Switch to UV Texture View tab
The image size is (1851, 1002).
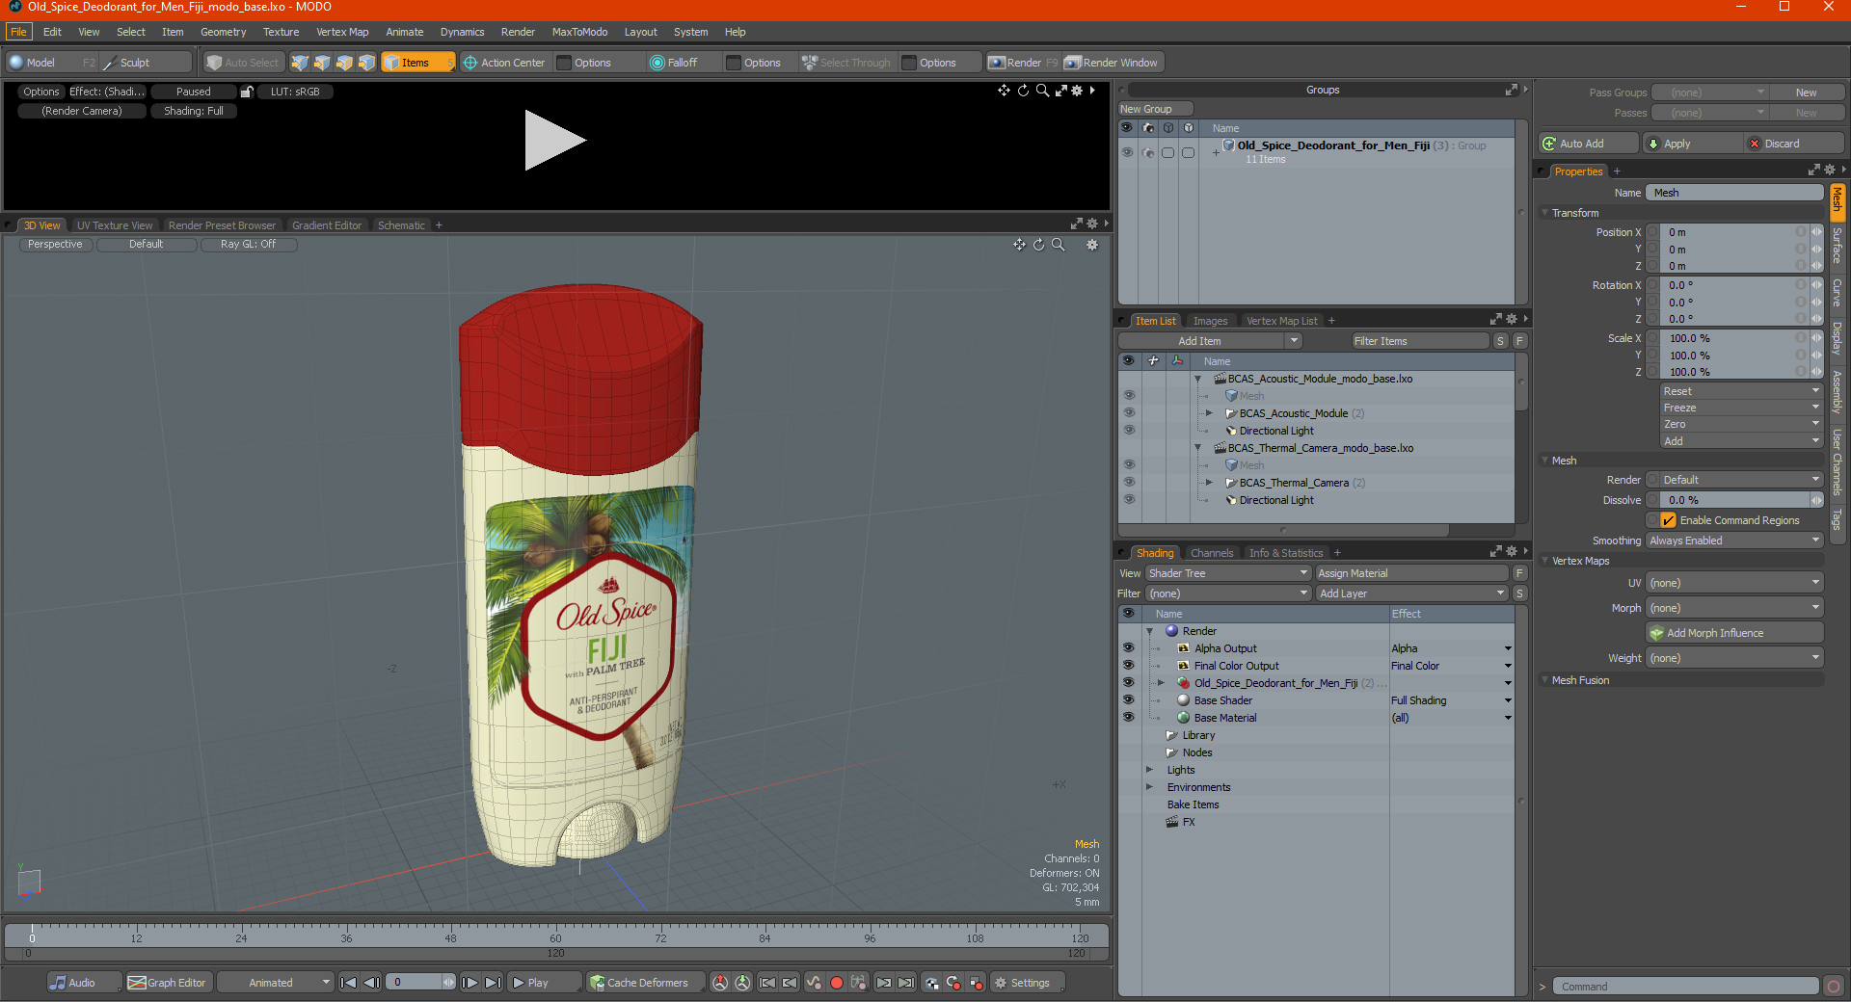click(115, 225)
